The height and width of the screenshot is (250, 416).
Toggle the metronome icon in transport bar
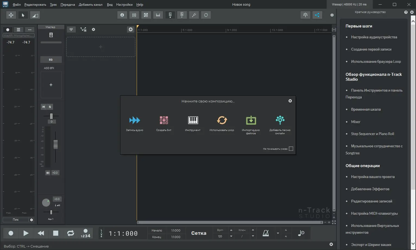266,233
